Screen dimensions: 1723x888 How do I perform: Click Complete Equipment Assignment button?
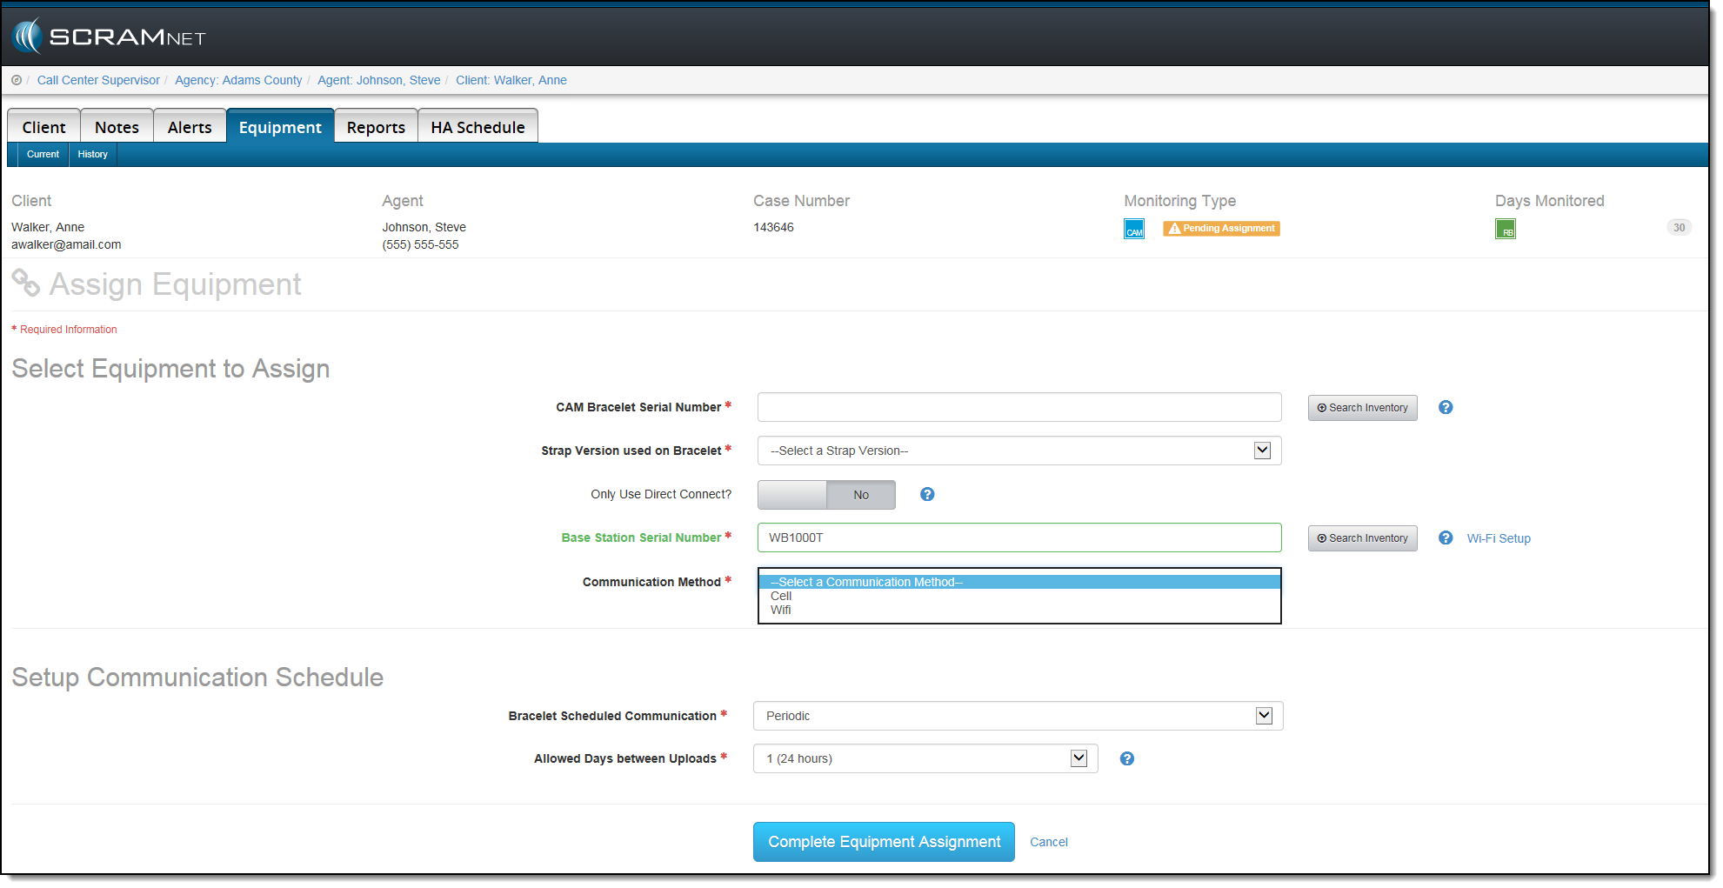[x=884, y=842]
